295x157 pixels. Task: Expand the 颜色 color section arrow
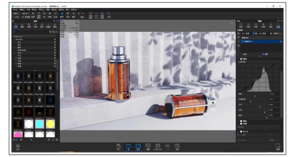point(239,121)
